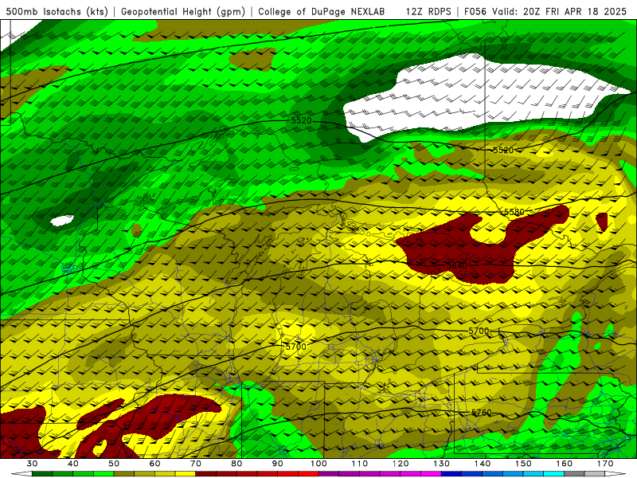Click the 140 value on the color scale

[x=483, y=464]
